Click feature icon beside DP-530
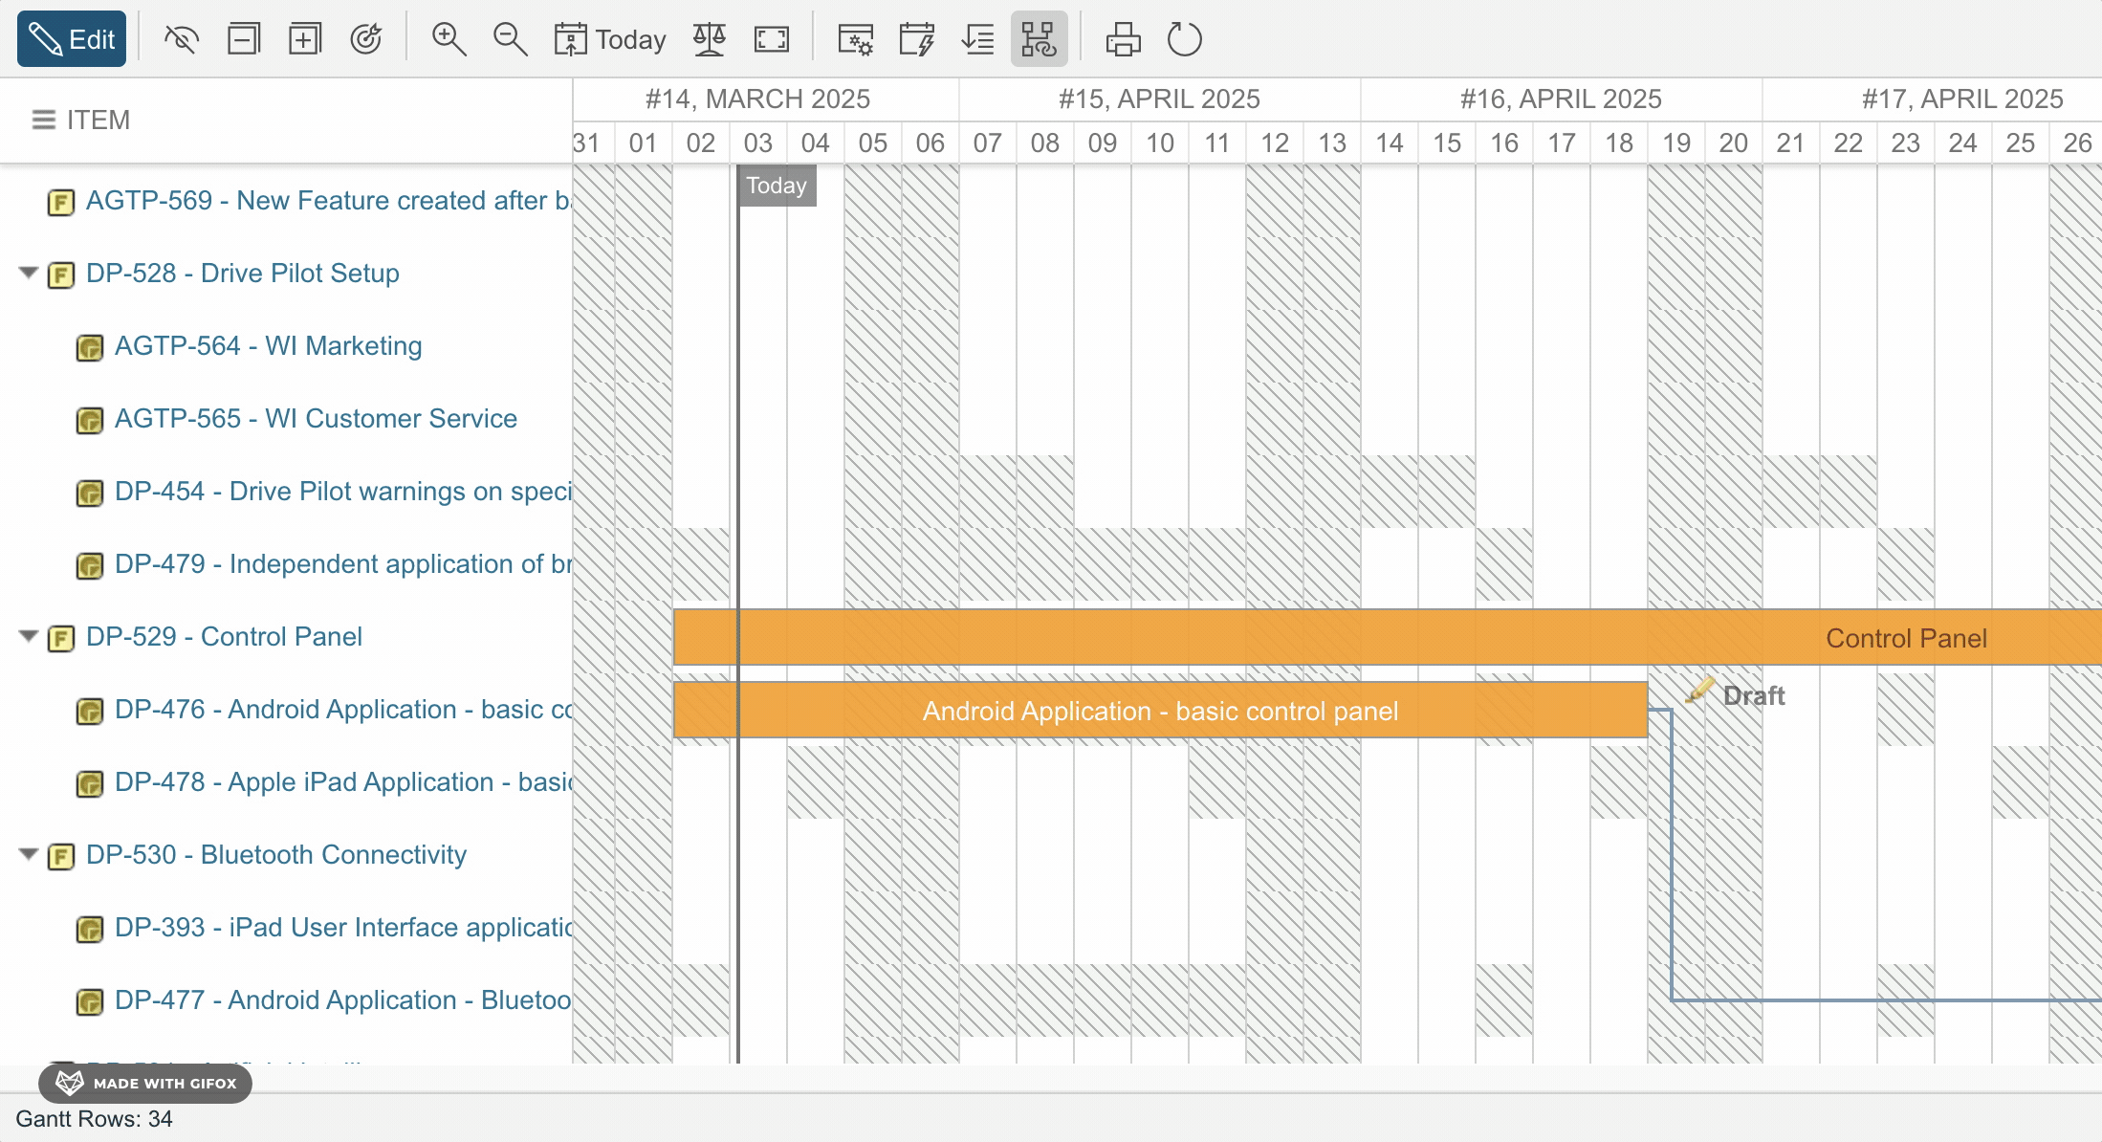Screen dimensions: 2102x1142 tap(61, 856)
